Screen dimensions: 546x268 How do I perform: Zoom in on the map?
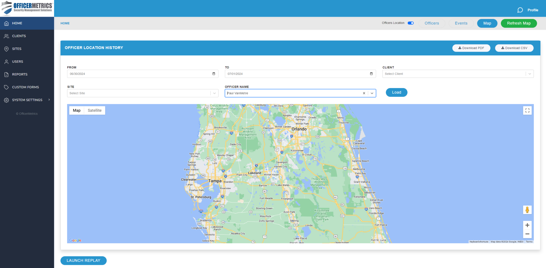(x=527, y=225)
